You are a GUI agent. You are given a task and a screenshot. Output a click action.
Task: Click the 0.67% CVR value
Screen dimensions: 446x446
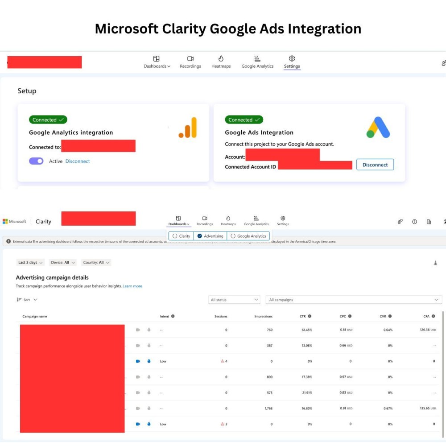tap(388, 408)
